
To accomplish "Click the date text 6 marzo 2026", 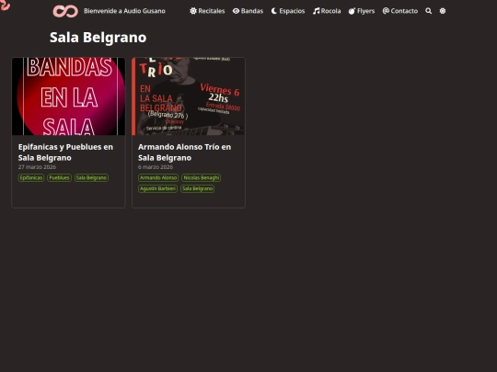I will point(156,167).
